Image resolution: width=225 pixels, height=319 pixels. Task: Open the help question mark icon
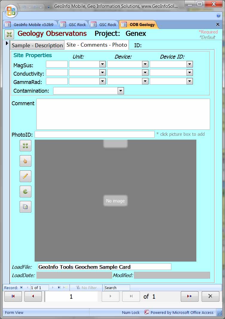point(218,16)
